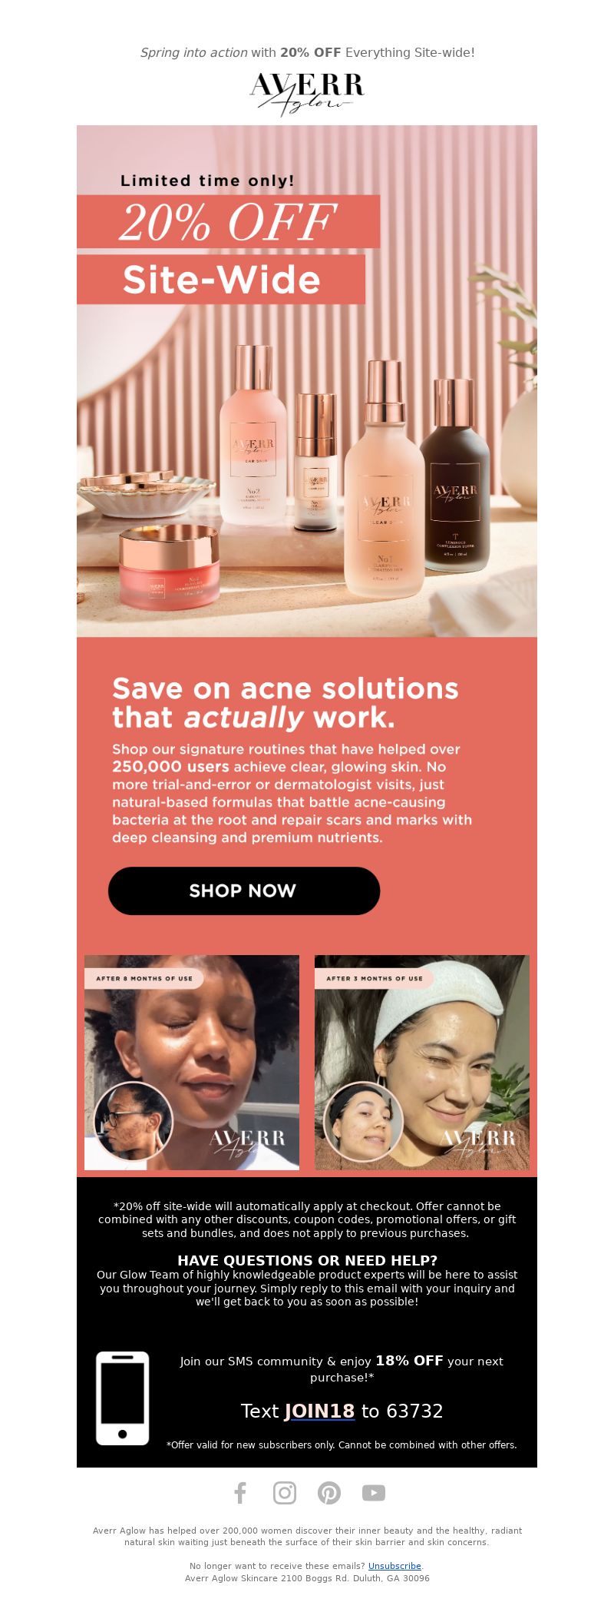Click the 'Save on acne solutions' headline
614x1622 pixels.
pos(286,703)
